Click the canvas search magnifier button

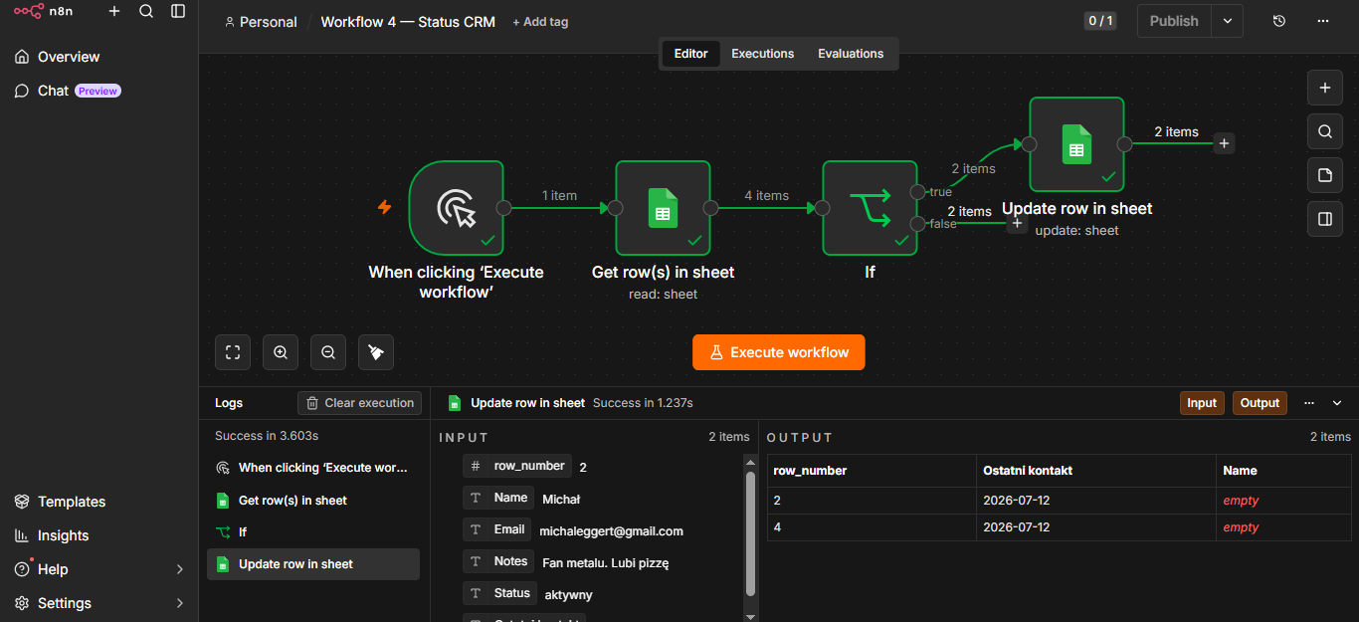pos(1325,131)
